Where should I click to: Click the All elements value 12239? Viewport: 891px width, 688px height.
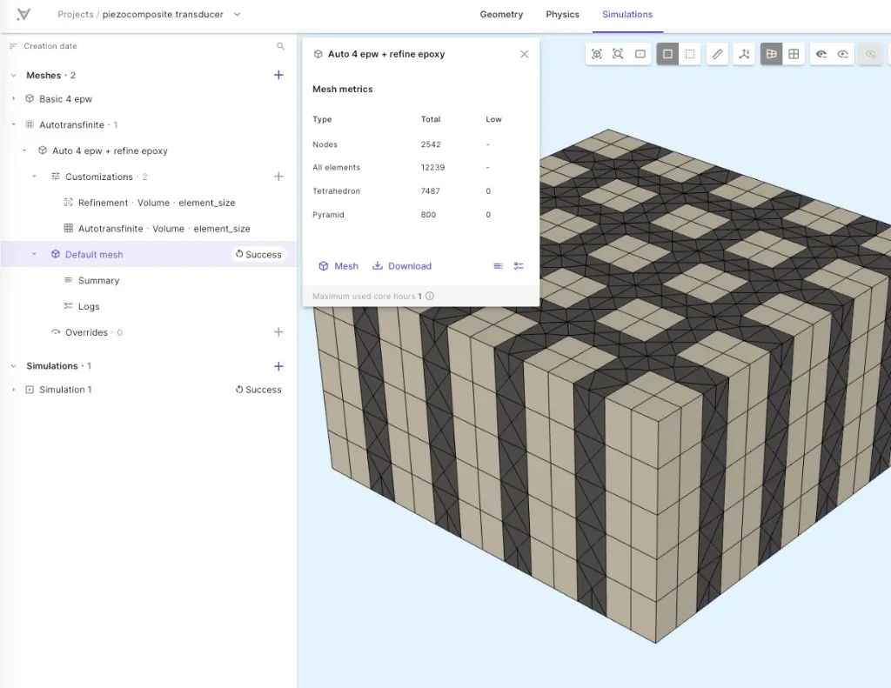(433, 168)
